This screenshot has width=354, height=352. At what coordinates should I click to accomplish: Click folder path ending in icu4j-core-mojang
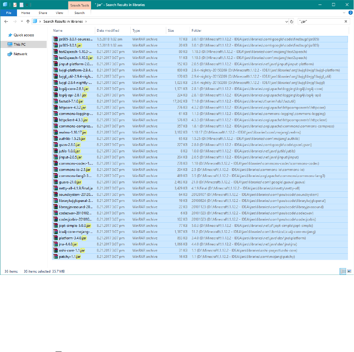(x=254, y=232)
